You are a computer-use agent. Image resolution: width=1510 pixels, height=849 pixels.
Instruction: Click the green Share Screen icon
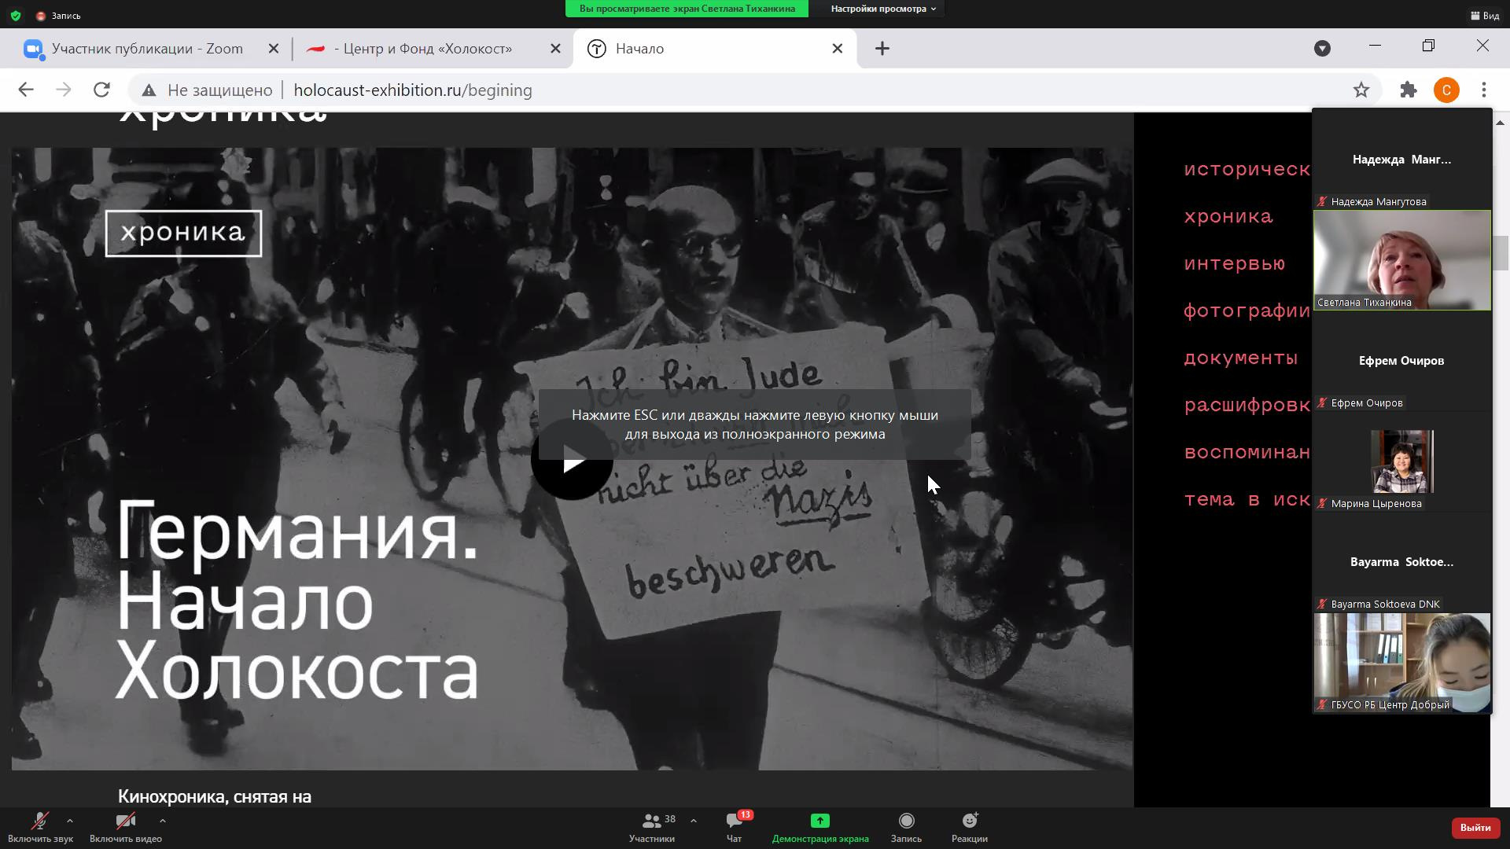click(x=819, y=821)
